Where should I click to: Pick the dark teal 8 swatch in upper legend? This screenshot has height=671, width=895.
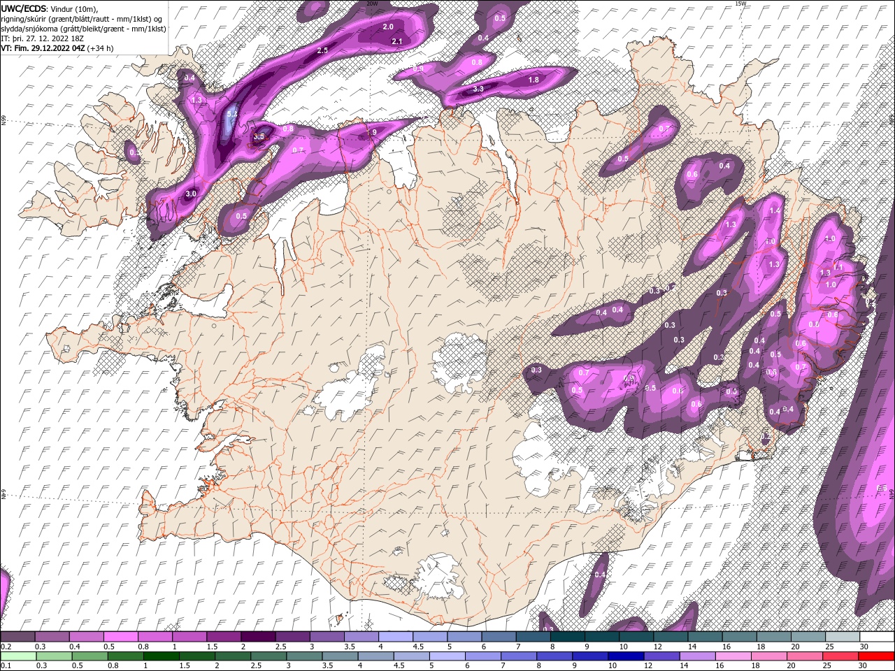click(567, 637)
